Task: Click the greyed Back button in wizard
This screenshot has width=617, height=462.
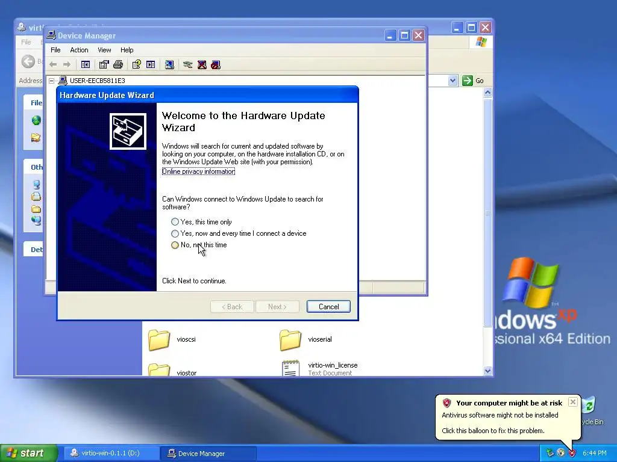Action: tap(232, 307)
